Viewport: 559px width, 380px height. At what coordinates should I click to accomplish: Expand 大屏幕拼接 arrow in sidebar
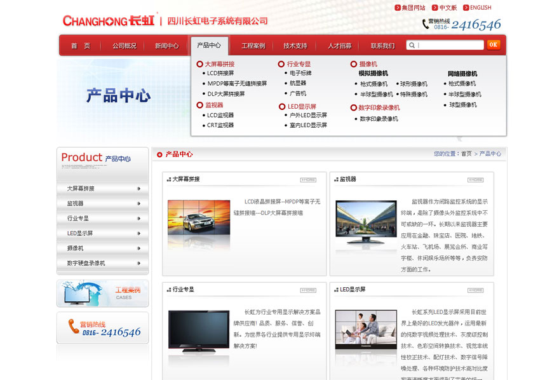(x=139, y=189)
